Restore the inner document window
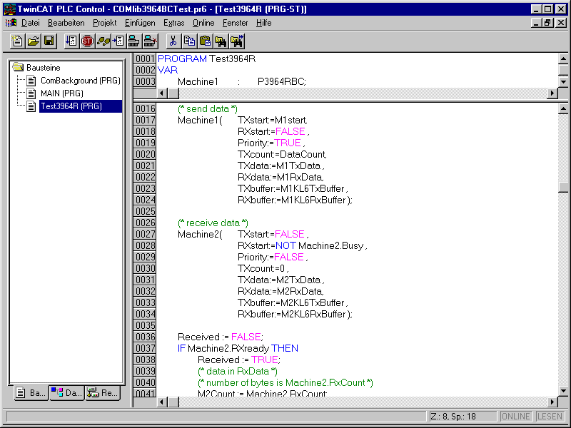The width and height of the screenshot is (571, 428). tap(547, 23)
